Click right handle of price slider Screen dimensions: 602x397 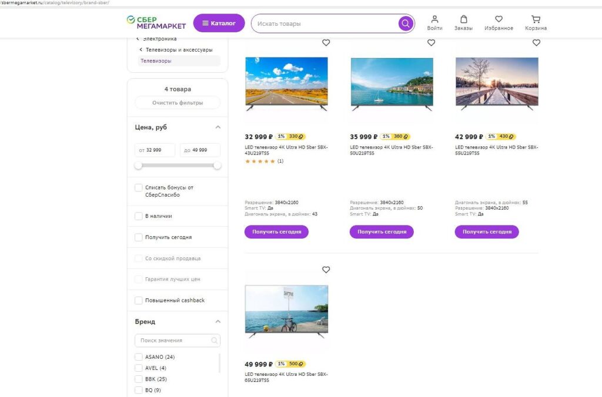(218, 166)
